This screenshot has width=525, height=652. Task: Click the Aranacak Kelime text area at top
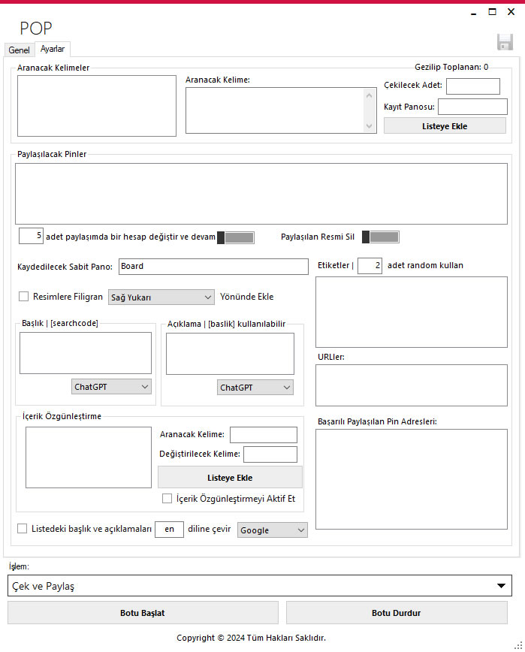click(274, 110)
